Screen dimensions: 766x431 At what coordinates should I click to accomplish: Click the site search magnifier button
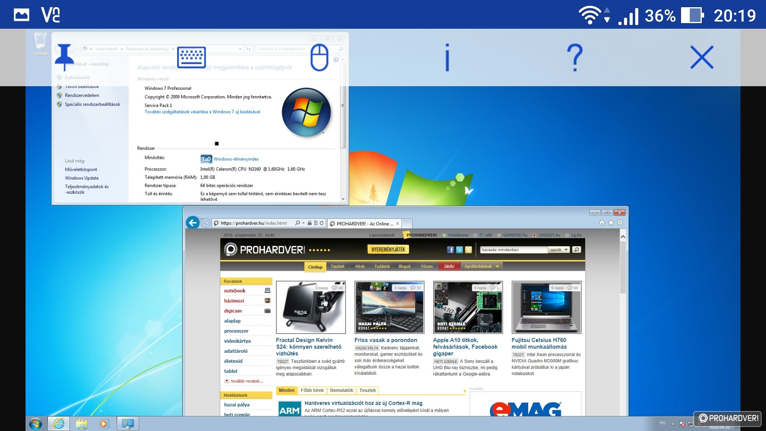[x=576, y=249]
